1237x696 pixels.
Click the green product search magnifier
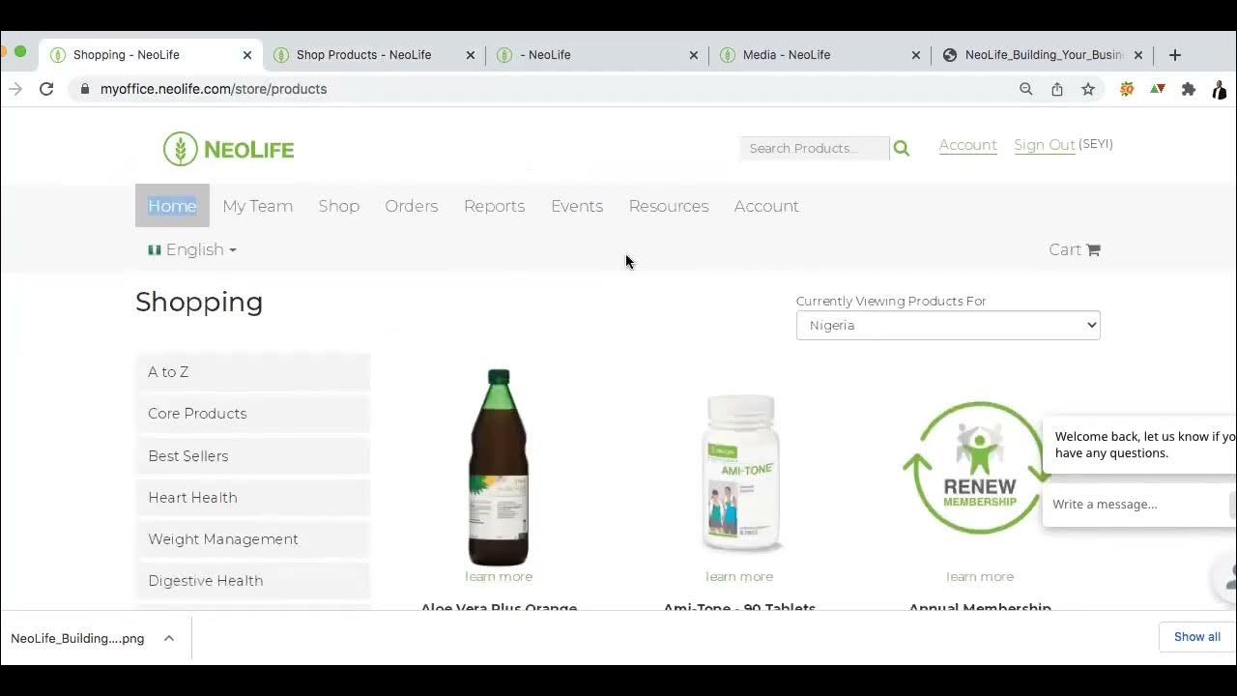[902, 148]
